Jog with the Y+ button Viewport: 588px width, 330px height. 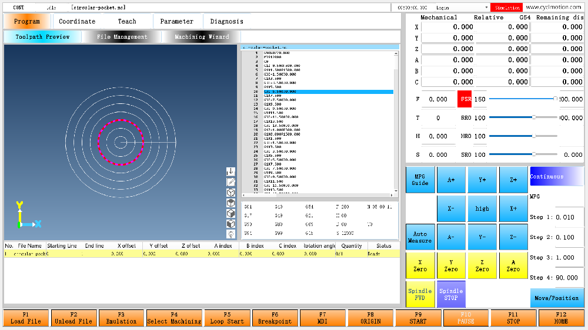point(482,180)
